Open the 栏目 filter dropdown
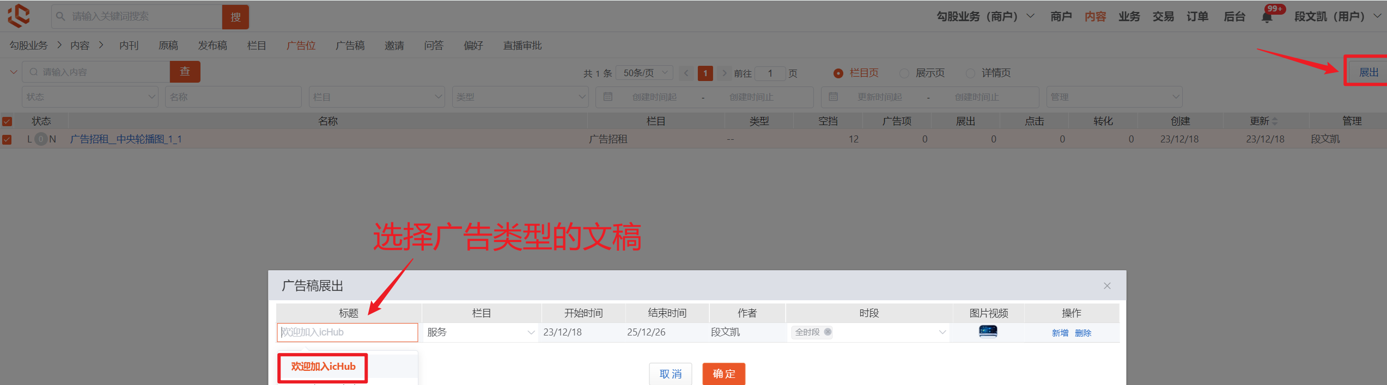1387x385 pixels. pyautogui.click(x=376, y=97)
